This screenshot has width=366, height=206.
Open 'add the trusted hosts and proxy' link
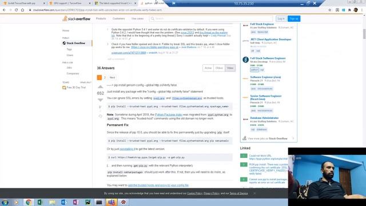tap(158, 185)
